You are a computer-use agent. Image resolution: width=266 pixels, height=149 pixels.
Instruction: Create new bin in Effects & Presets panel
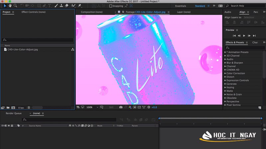point(260,108)
